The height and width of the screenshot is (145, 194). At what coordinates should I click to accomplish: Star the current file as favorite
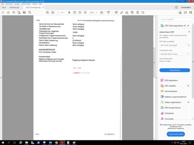point(8,12)
